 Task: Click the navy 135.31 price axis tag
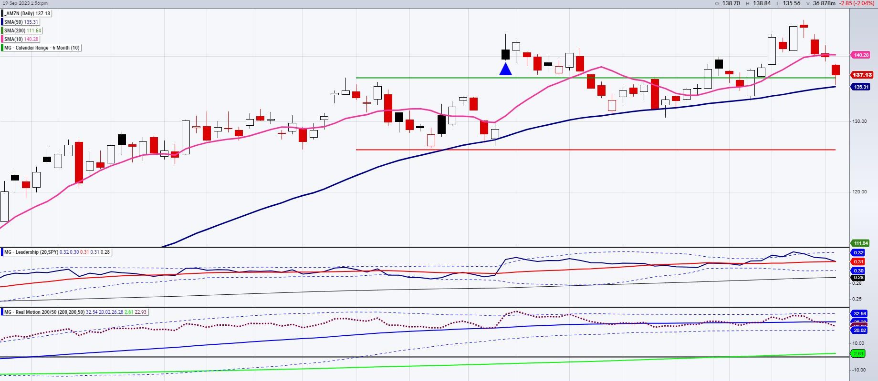(x=861, y=87)
